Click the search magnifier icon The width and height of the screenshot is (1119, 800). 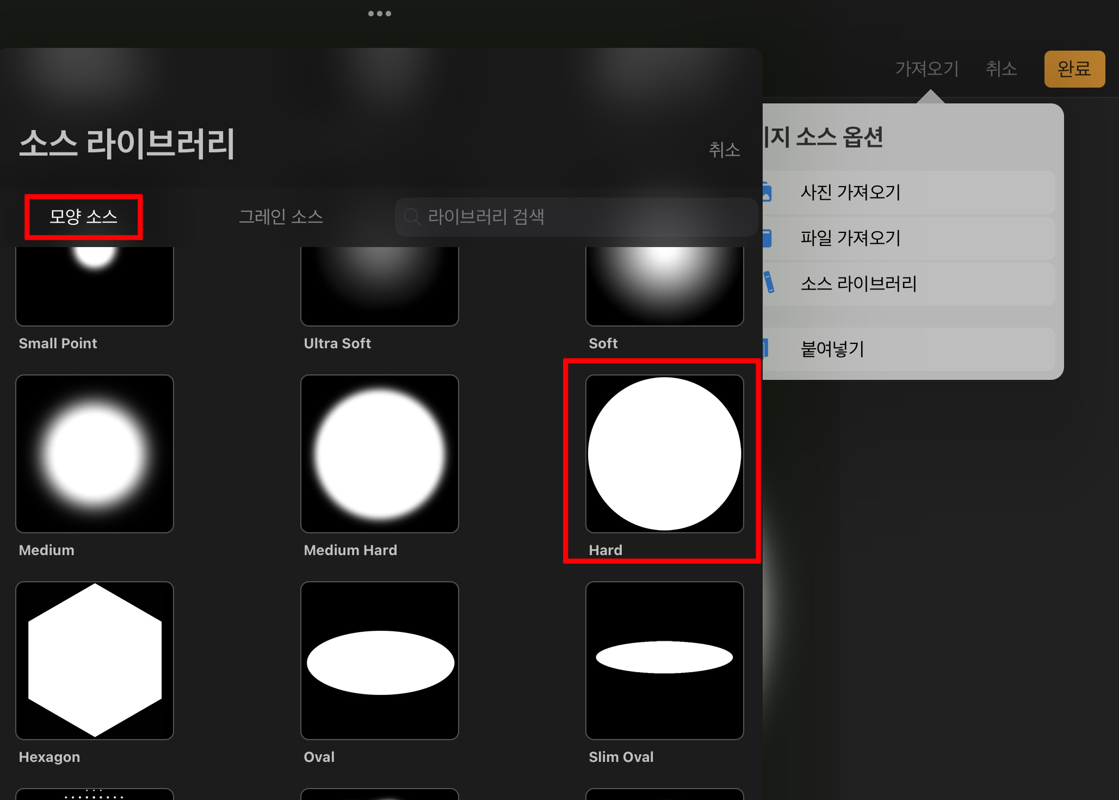[x=412, y=217]
